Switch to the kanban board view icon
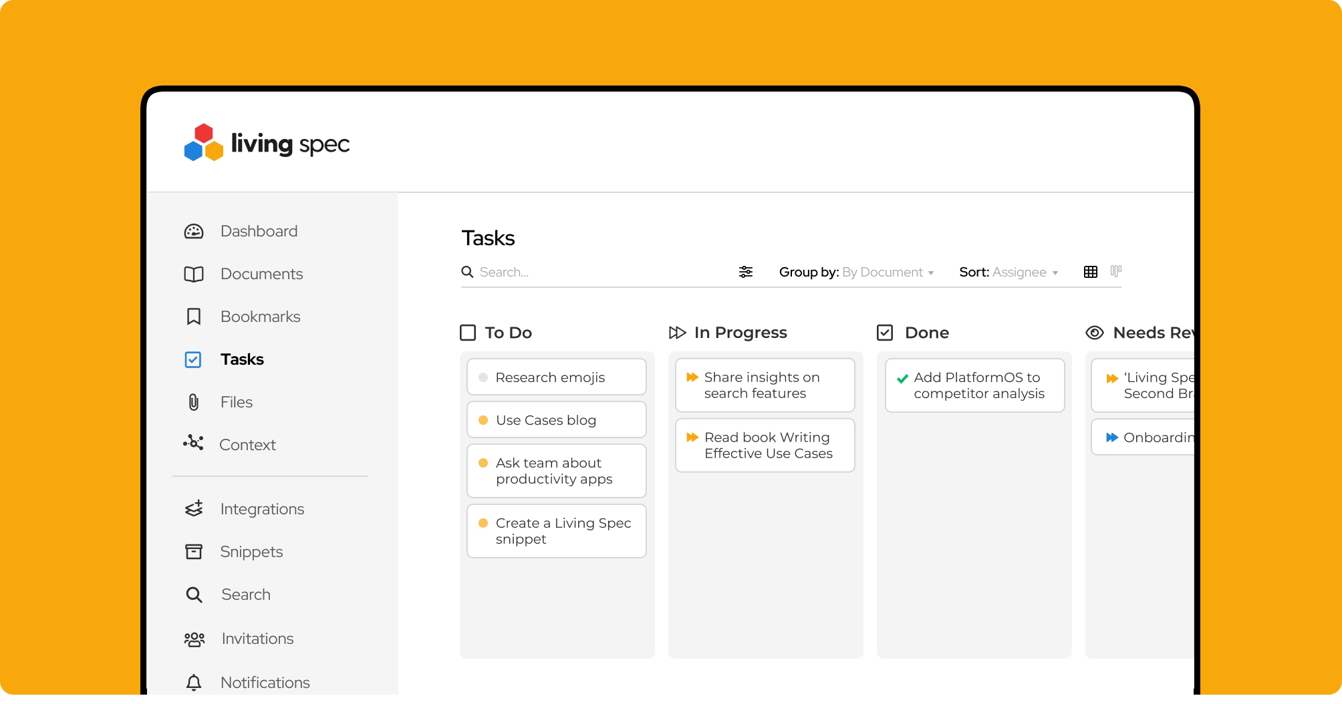Viewport: 1342px width, 704px height. pos(1115,271)
